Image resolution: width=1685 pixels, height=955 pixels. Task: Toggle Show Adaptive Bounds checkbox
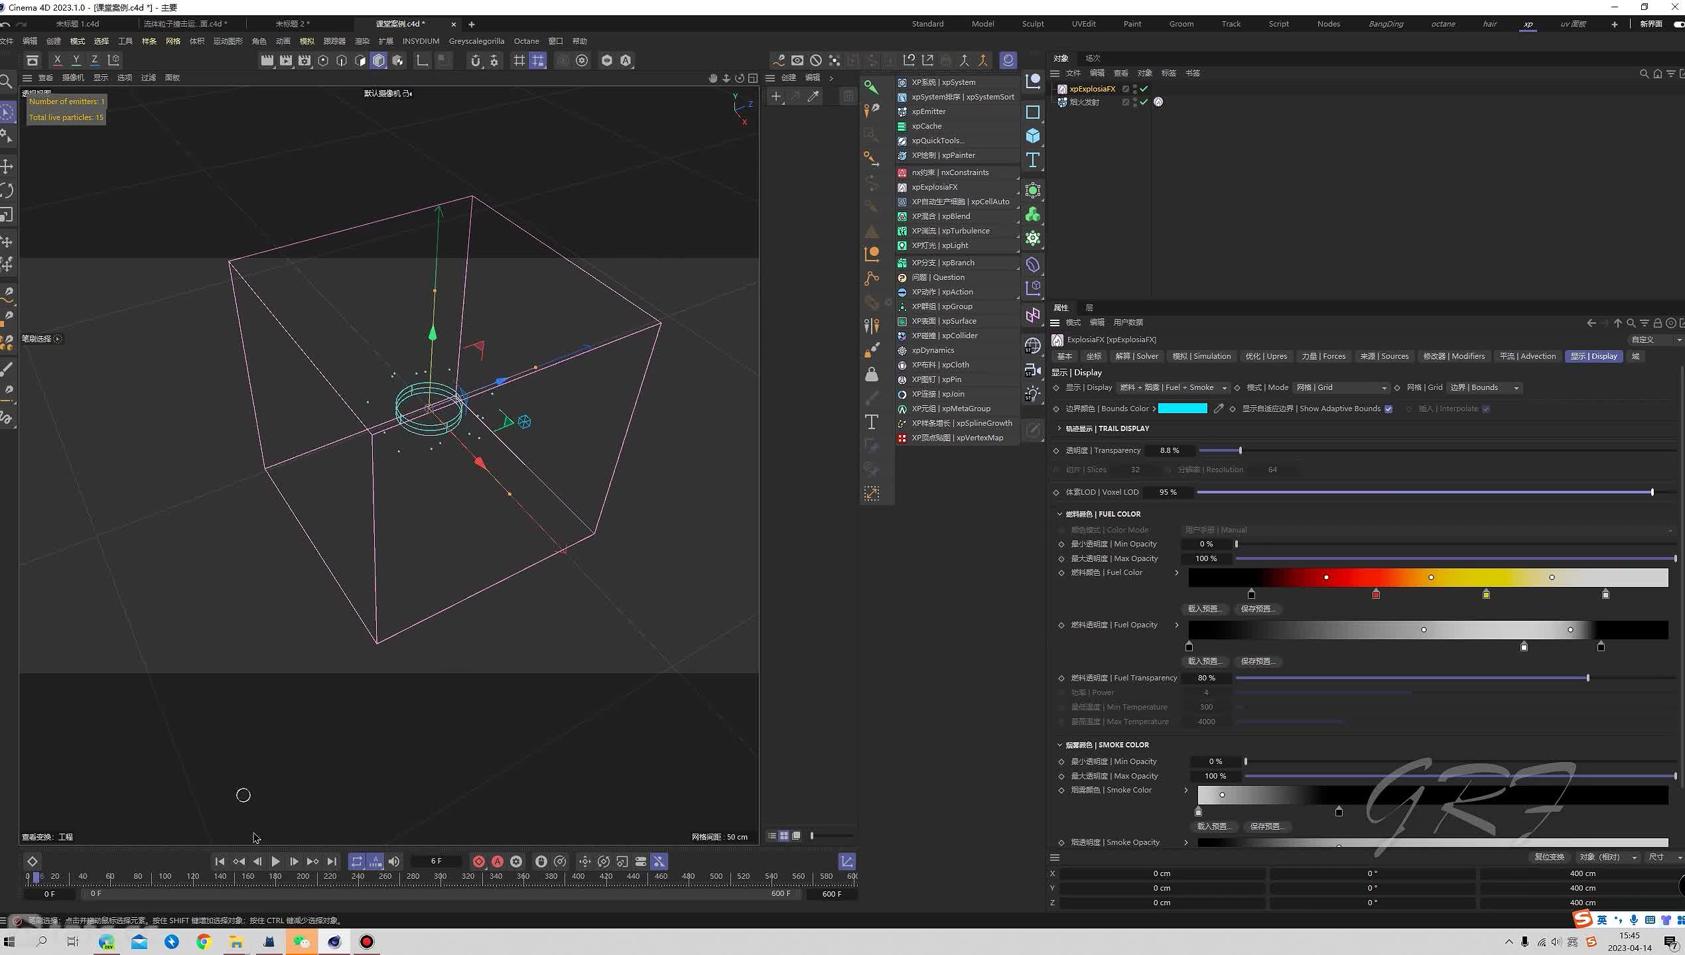tap(1388, 409)
